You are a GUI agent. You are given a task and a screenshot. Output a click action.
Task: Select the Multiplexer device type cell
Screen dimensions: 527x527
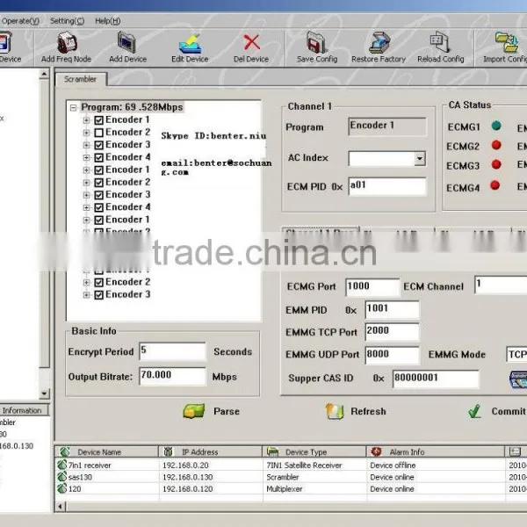pos(285,488)
